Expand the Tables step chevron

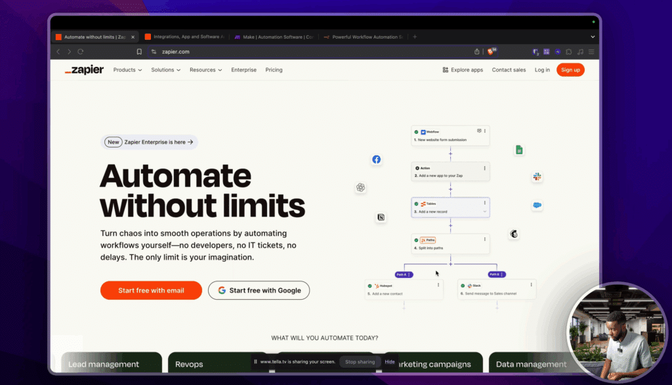[x=484, y=212]
